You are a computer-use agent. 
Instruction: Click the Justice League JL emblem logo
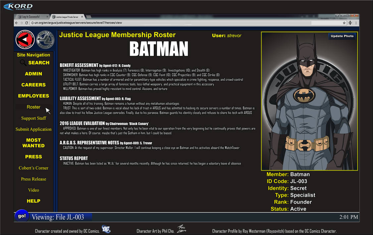point(45,39)
